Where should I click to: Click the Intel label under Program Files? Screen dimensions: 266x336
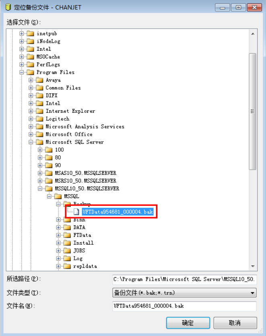53,103
